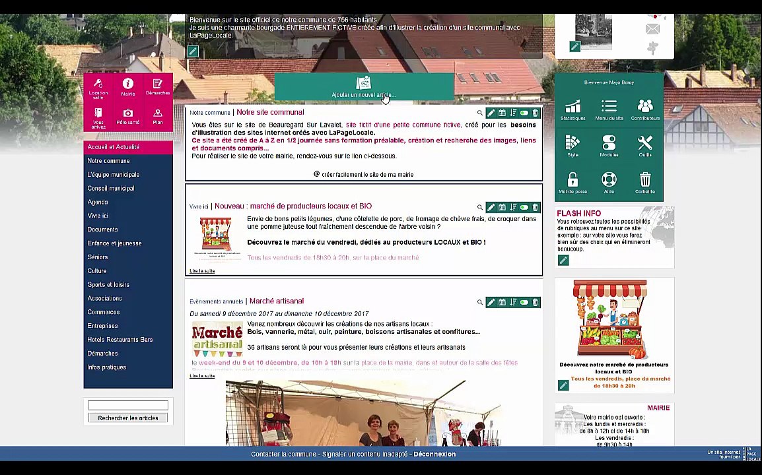Click Ajouter un nouvel article button

click(x=364, y=87)
